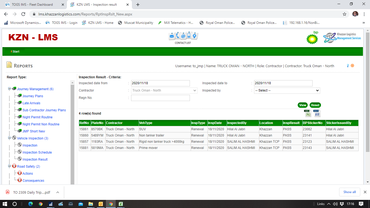The width and height of the screenshot is (370, 208).
Task: Open the Inspected by dropdown
Action: point(287,90)
